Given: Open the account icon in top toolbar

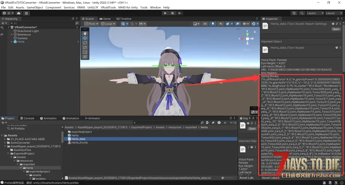Looking at the screenshot, I should click(4, 13).
